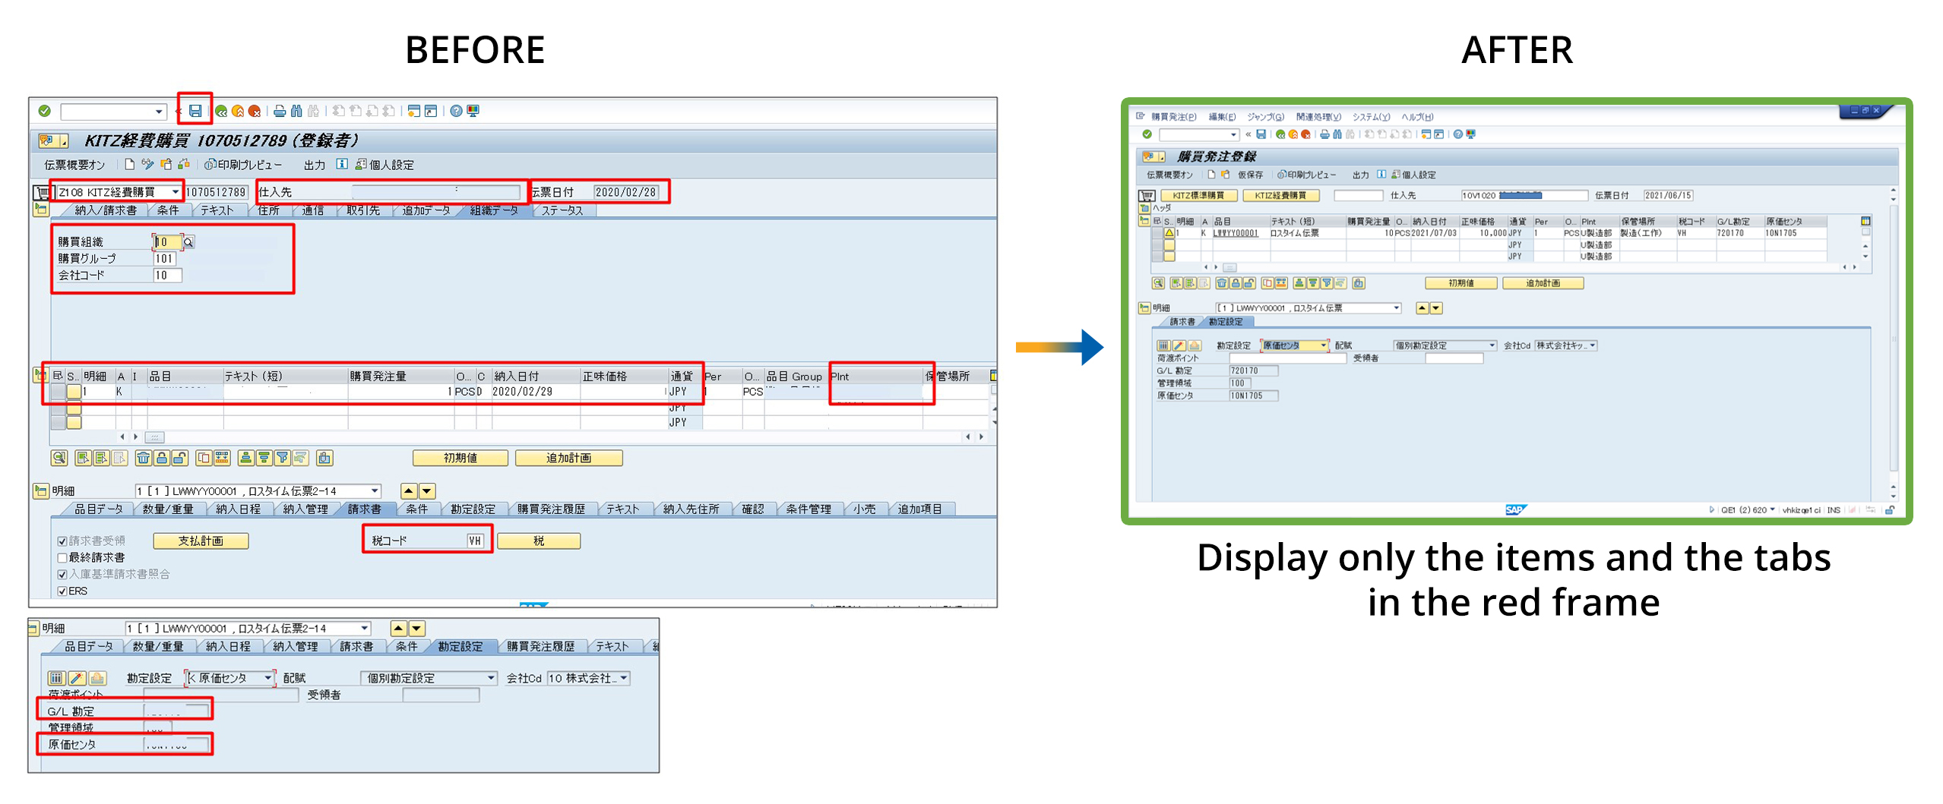This screenshot has width=1943, height=804.
Task: Open the 購買発注(P) menu in AFTER
Action: pos(1173,117)
